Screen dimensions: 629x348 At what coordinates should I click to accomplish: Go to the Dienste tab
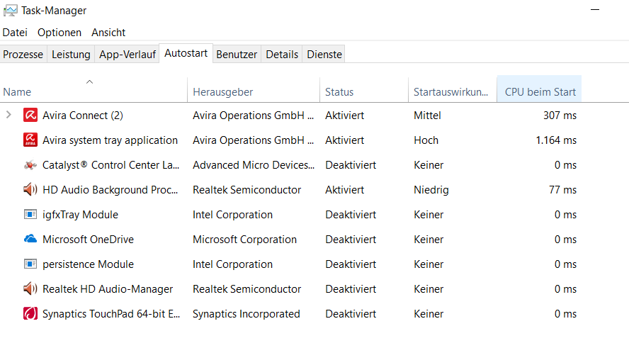pyautogui.click(x=324, y=55)
